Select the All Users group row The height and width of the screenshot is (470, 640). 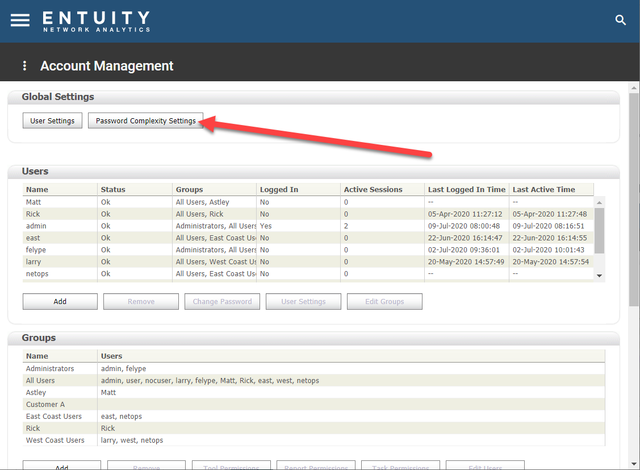314,381
